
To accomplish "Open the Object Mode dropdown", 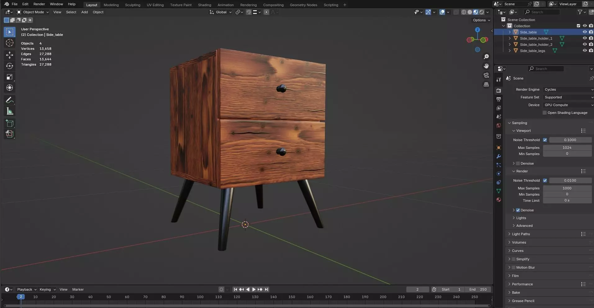I will (33, 12).
